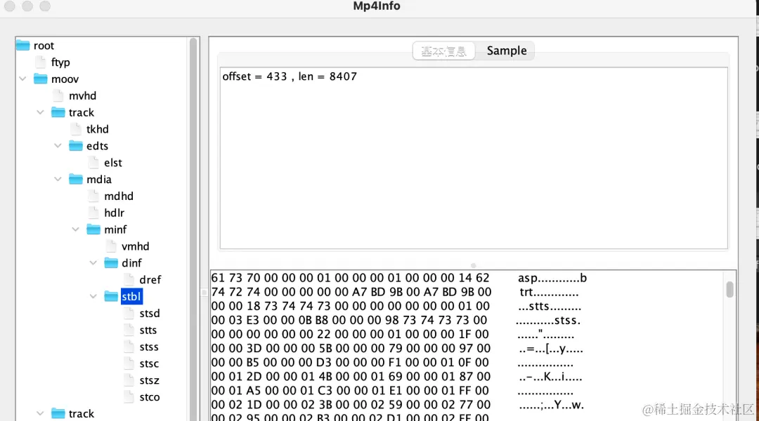Collapse the moov node
This screenshot has width=759, height=421.
pyautogui.click(x=22, y=79)
